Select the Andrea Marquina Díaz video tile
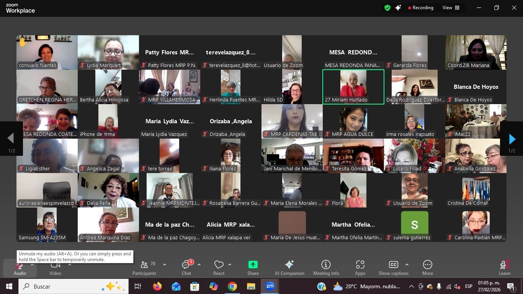This screenshot has height=294, width=523. [108, 225]
